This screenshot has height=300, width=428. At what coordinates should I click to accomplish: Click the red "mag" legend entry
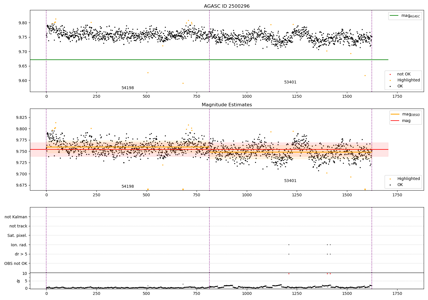[x=401, y=121]
